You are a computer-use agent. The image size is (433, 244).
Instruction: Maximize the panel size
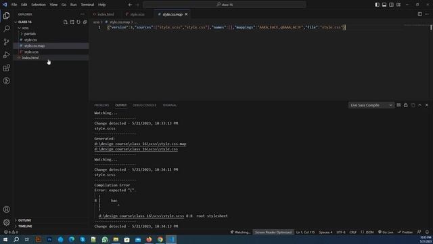(419, 105)
